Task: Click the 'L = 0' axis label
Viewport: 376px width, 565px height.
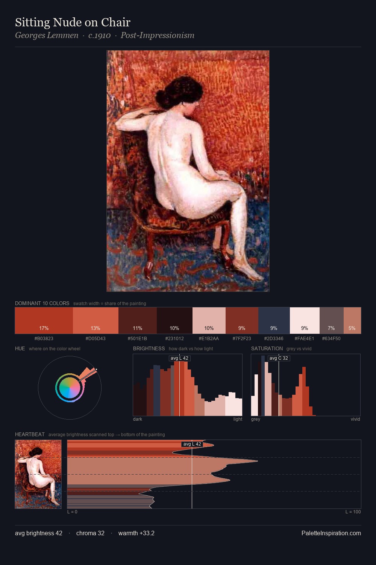Action: [x=72, y=512]
